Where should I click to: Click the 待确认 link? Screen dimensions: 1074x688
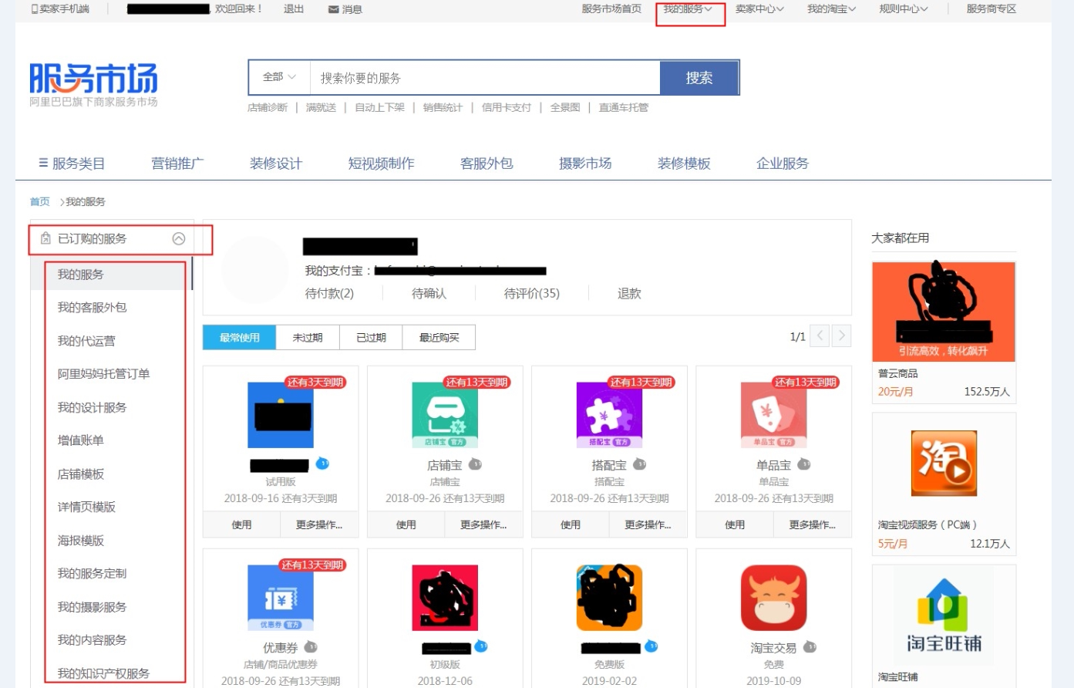click(x=429, y=293)
